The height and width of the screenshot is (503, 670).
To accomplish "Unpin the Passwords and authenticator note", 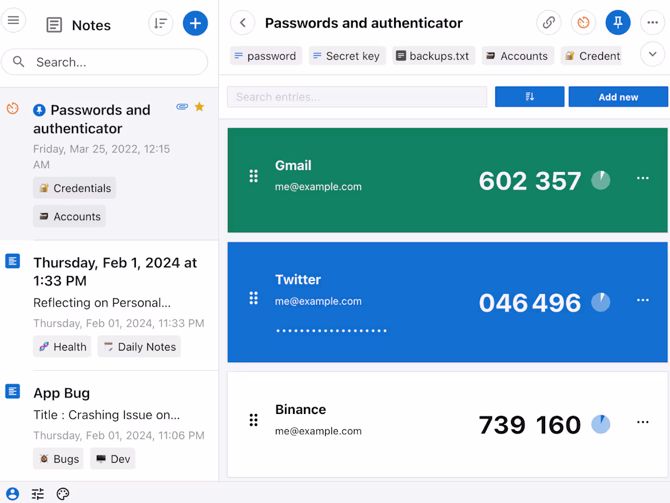I will click(x=618, y=22).
